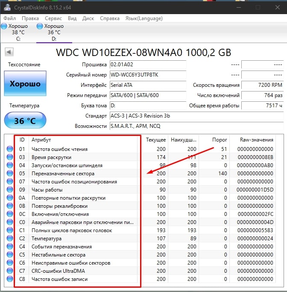Select the Часы работы attribute text

47,190
